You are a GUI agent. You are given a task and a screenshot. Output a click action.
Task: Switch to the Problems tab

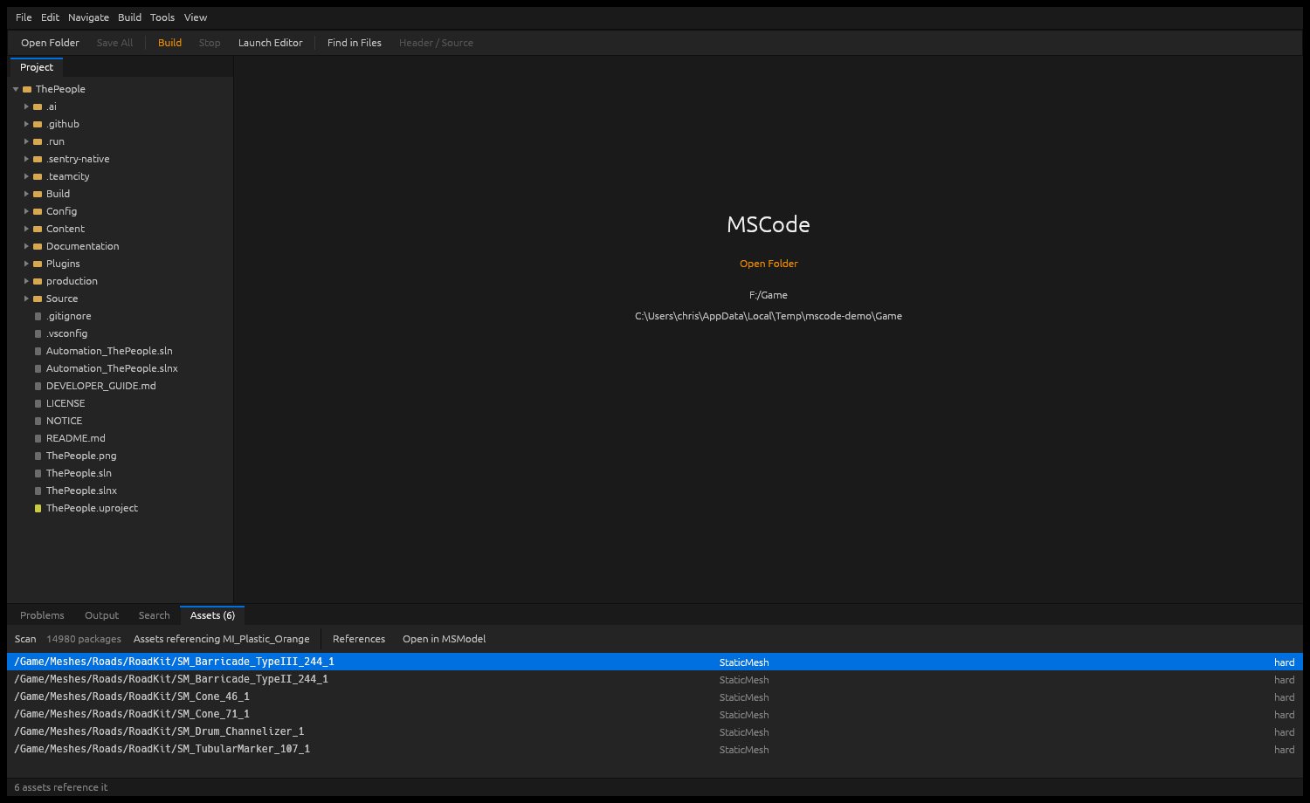tap(42, 615)
